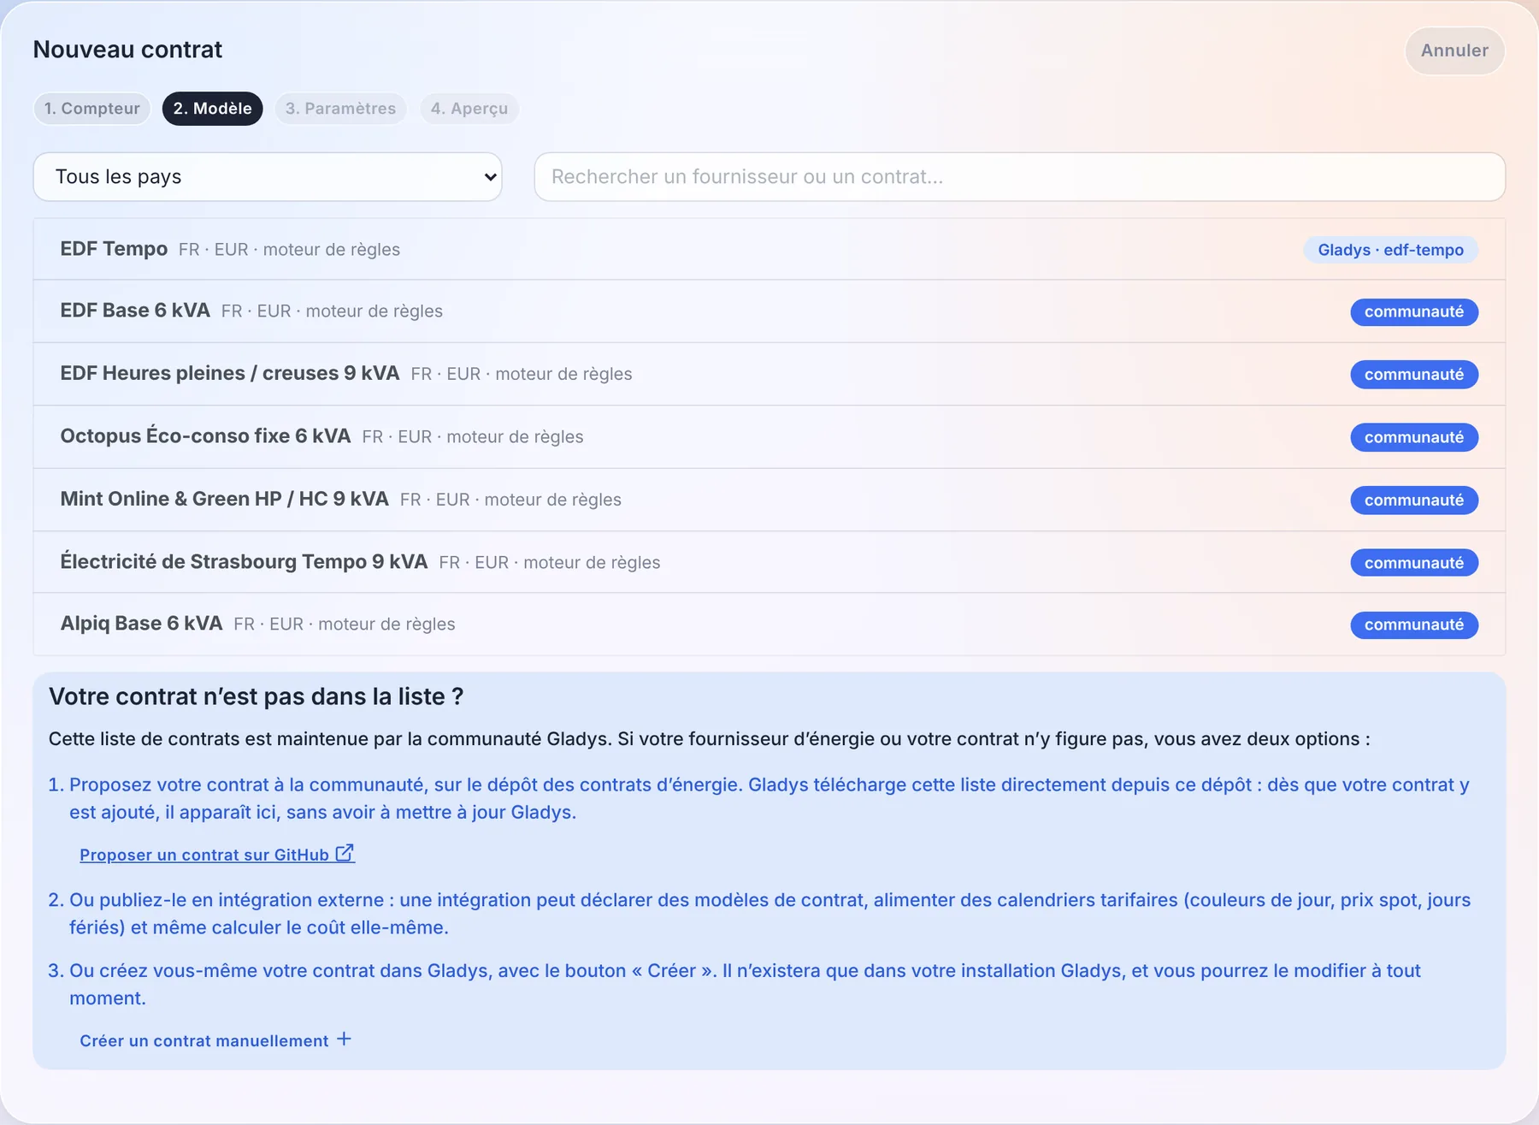Jump to the 4. Aperçu step
This screenshot has height=1125, width=1539.
[x=469, y=109]
